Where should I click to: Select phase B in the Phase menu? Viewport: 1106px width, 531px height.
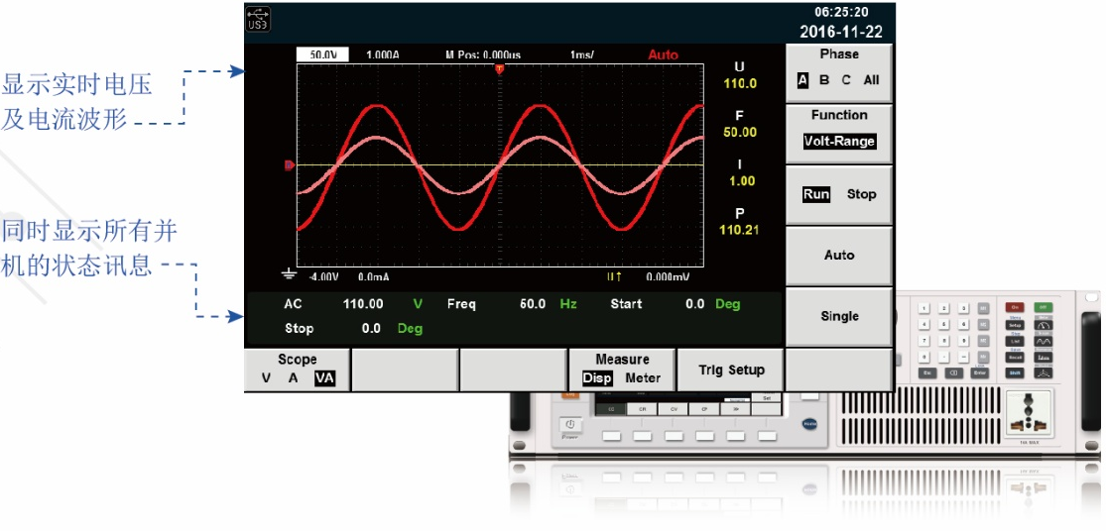(824, 81)
